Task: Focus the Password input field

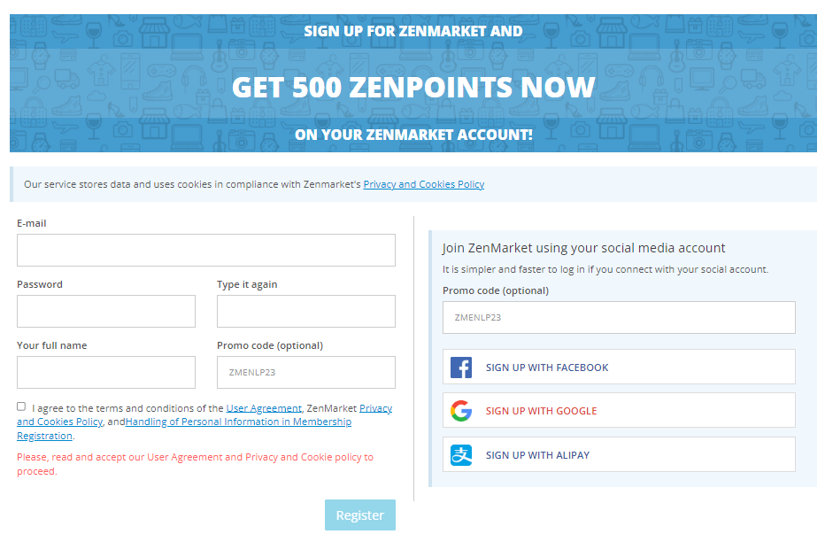Action: [106, 311]
